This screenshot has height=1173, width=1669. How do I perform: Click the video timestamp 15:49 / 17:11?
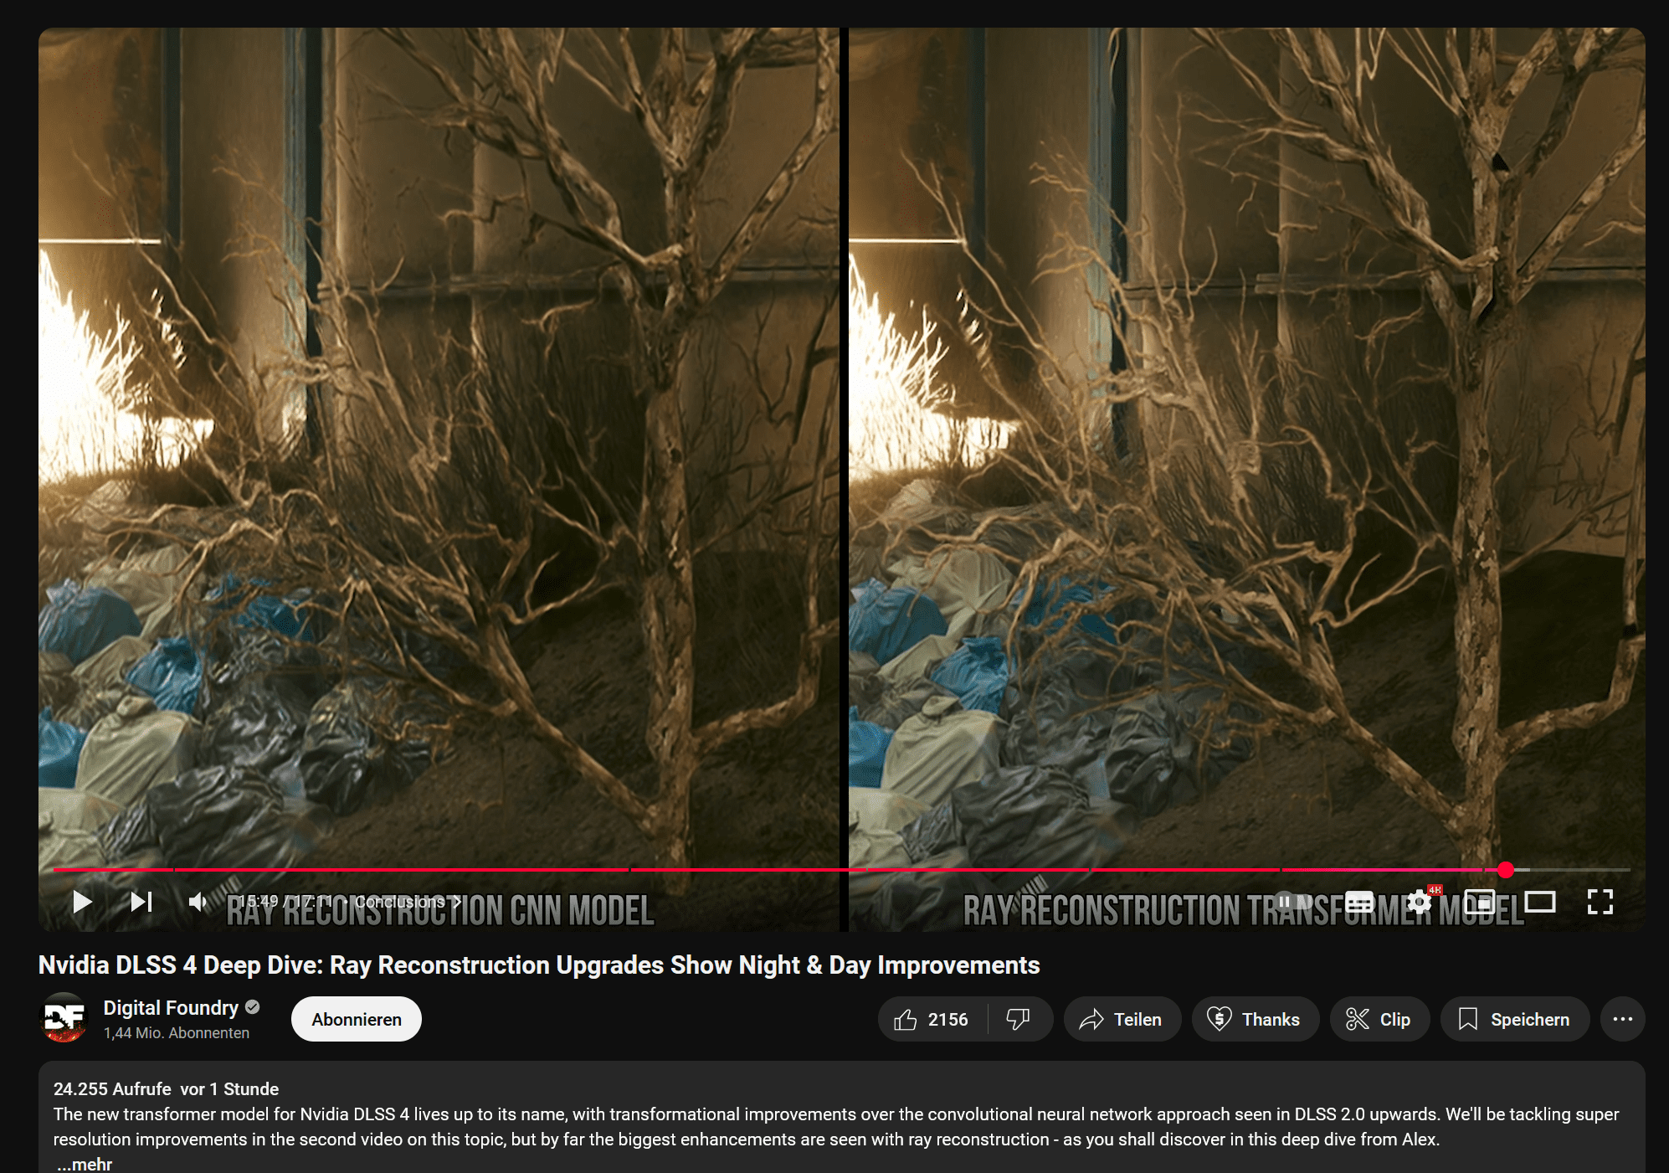tap(286, 902)
